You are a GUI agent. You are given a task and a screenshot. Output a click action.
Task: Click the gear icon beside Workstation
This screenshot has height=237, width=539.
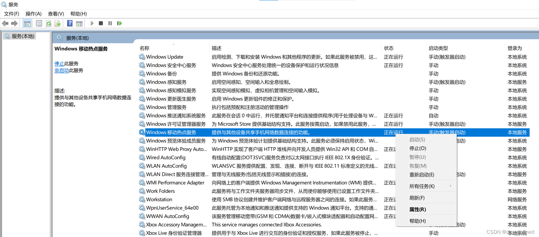point(142,199)
